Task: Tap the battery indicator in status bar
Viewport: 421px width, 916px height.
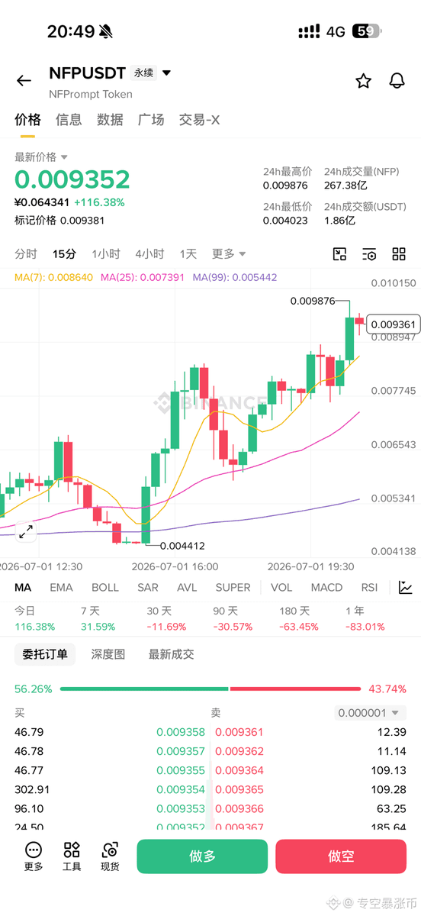Action: (366, 31)
